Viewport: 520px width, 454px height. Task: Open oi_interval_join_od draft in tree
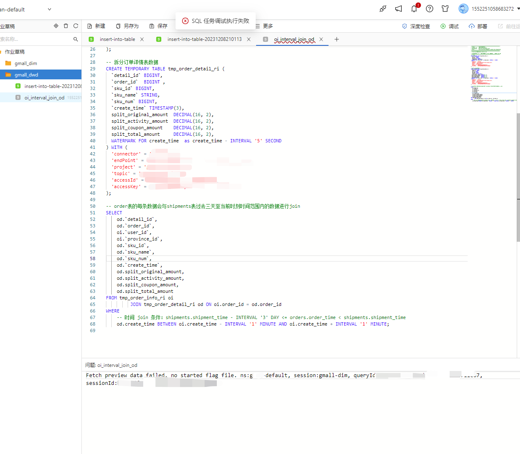[44, 98]
